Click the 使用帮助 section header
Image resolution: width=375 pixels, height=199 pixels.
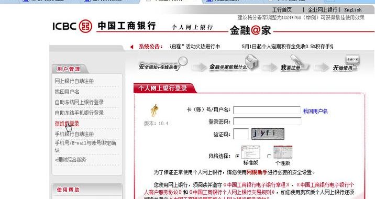coord(68,190)
